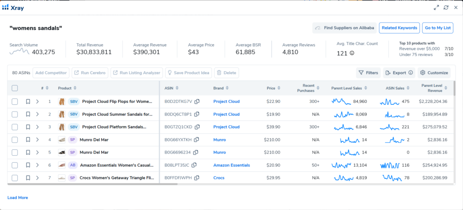Bookmark the Crocs Getaway Triangle row
The image size is (463, 210).
(28, 178)
